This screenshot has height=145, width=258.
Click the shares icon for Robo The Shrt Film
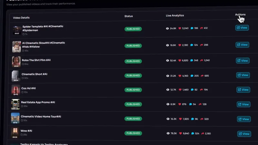point(202,60)
